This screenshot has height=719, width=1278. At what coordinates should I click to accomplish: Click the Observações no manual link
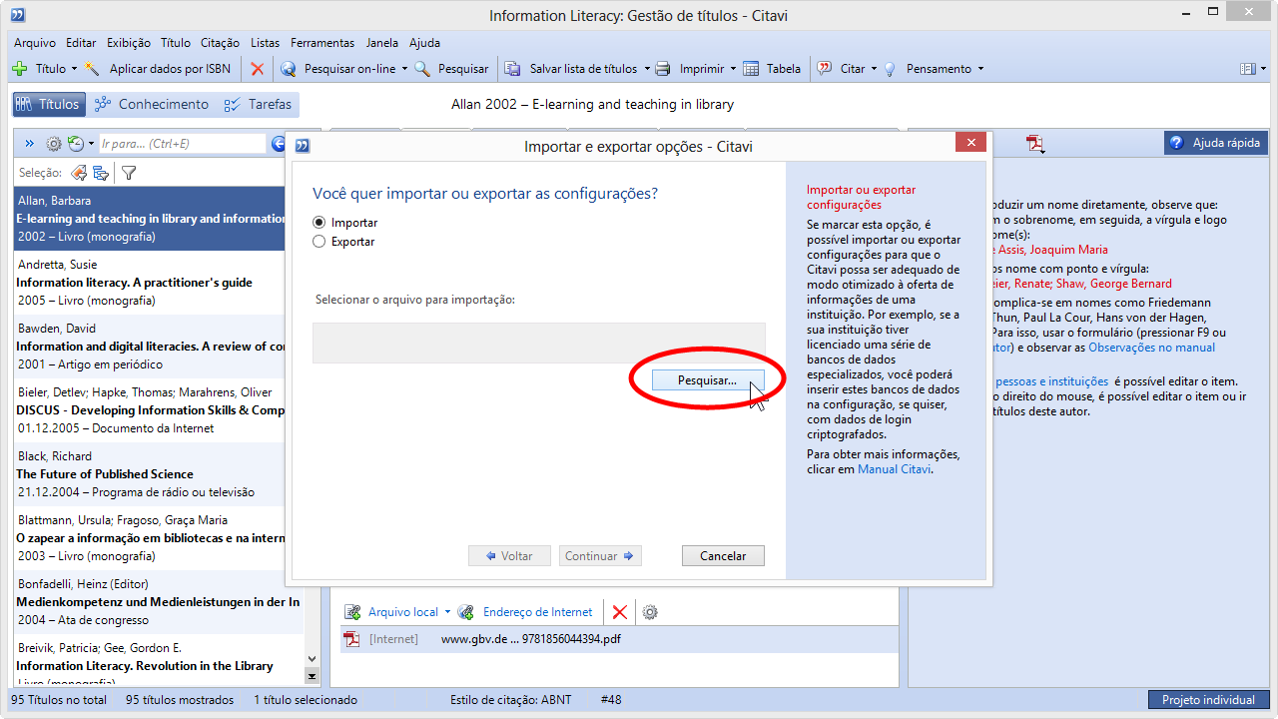(1152, 348)
